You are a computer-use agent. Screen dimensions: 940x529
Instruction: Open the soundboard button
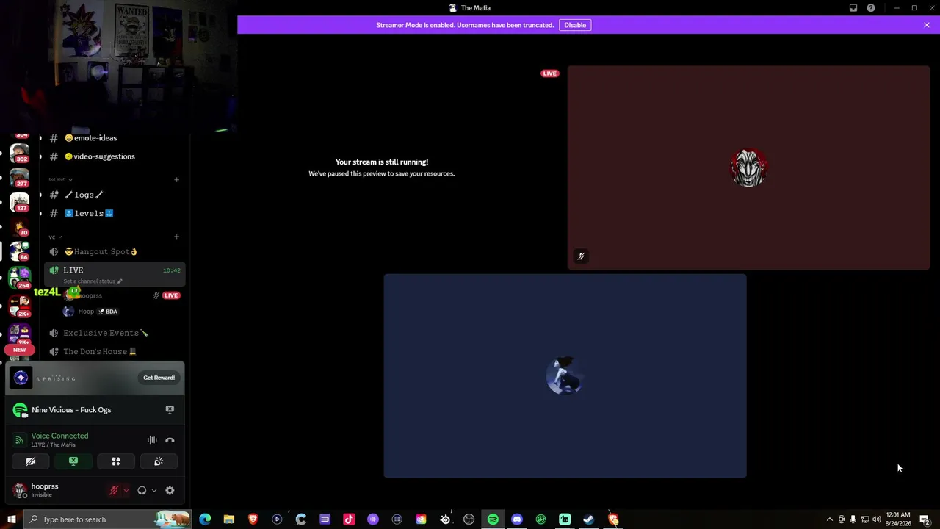159,461
